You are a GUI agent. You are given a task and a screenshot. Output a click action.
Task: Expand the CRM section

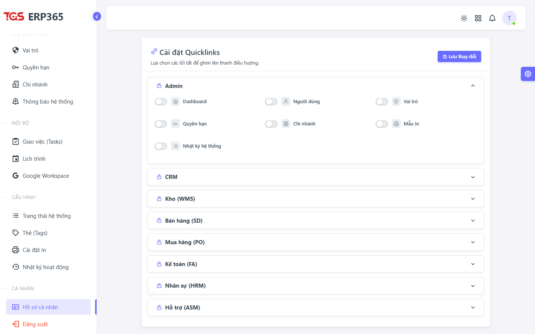tap(316, 177)
